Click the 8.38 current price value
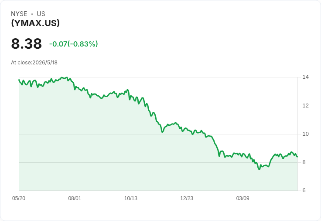 coord(27,44)
